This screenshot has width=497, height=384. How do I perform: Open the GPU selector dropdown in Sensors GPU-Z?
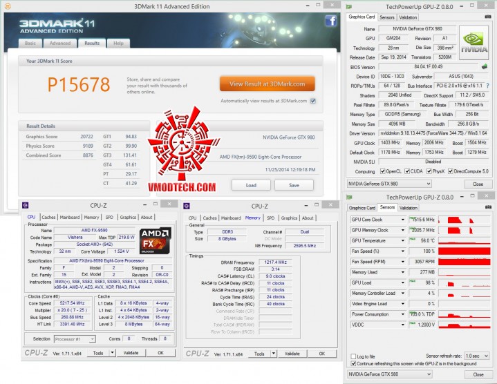click(389, 374)
